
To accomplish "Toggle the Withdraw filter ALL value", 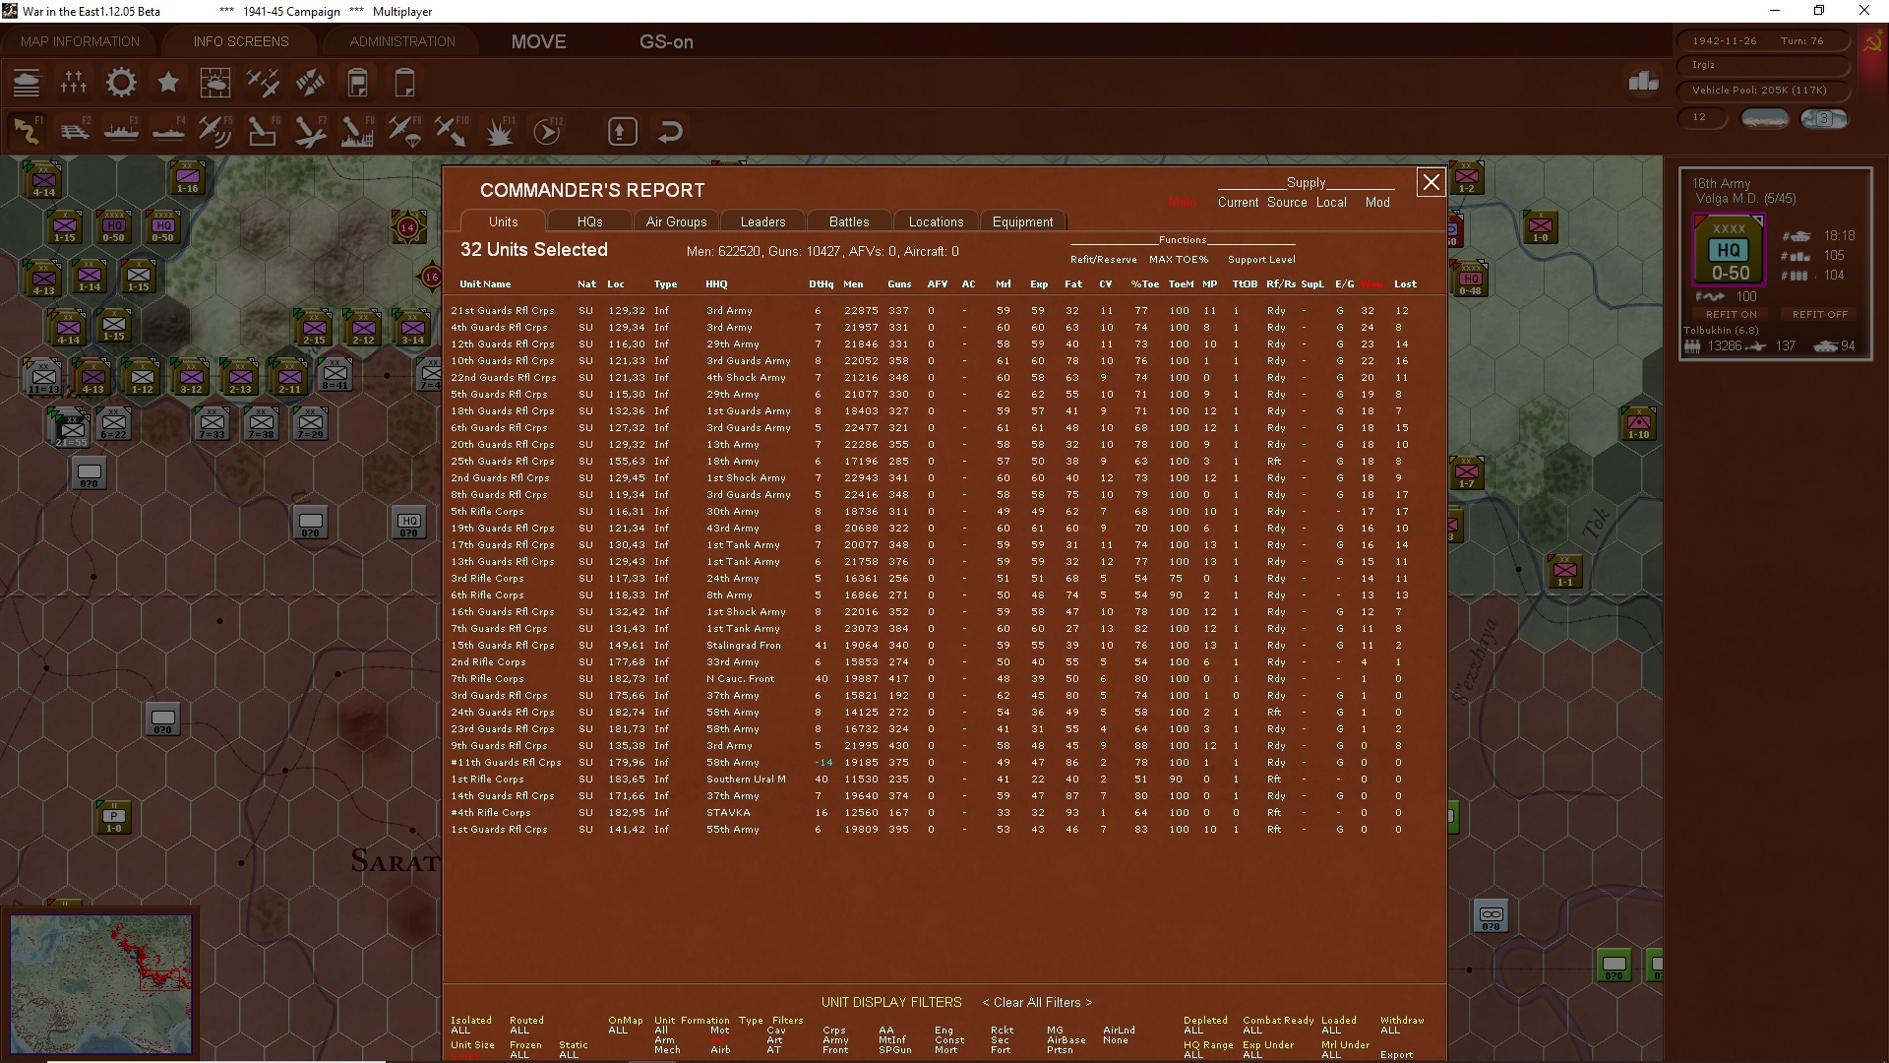I will point(1390,1031).
